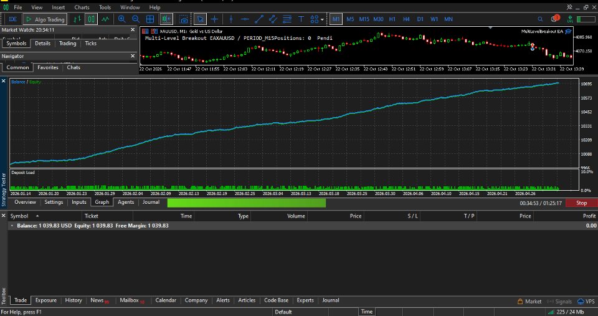This screenshot has width=598, height=316.
Task: Open the MetaEditor IDE button
Action: coord(13,19)
